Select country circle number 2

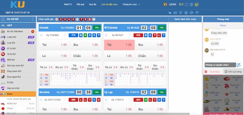coord(61,19)
